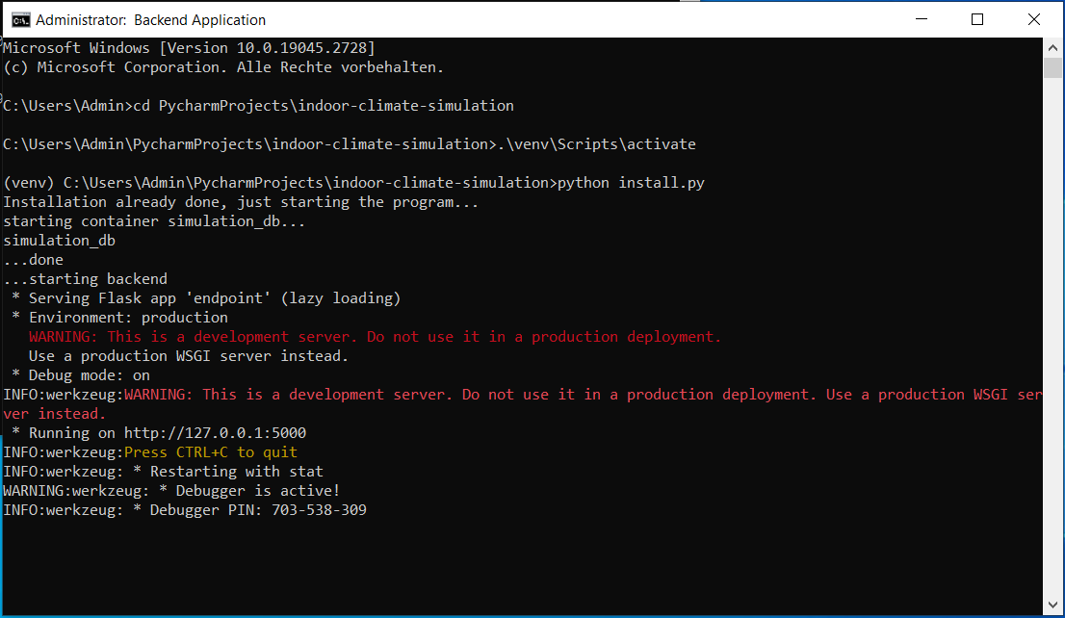Click the 'Administrator: Backend Application' title text
This screenshot has height=618, width=1065.
[x=150, y=19]
